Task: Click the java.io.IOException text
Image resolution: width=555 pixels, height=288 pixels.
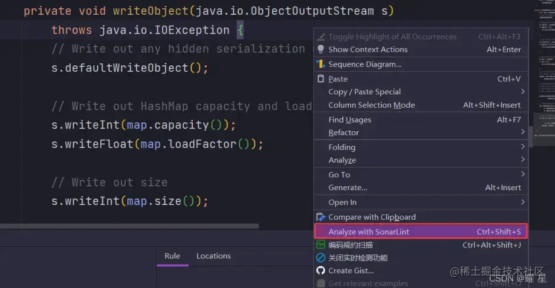Action: pos(164,30)
